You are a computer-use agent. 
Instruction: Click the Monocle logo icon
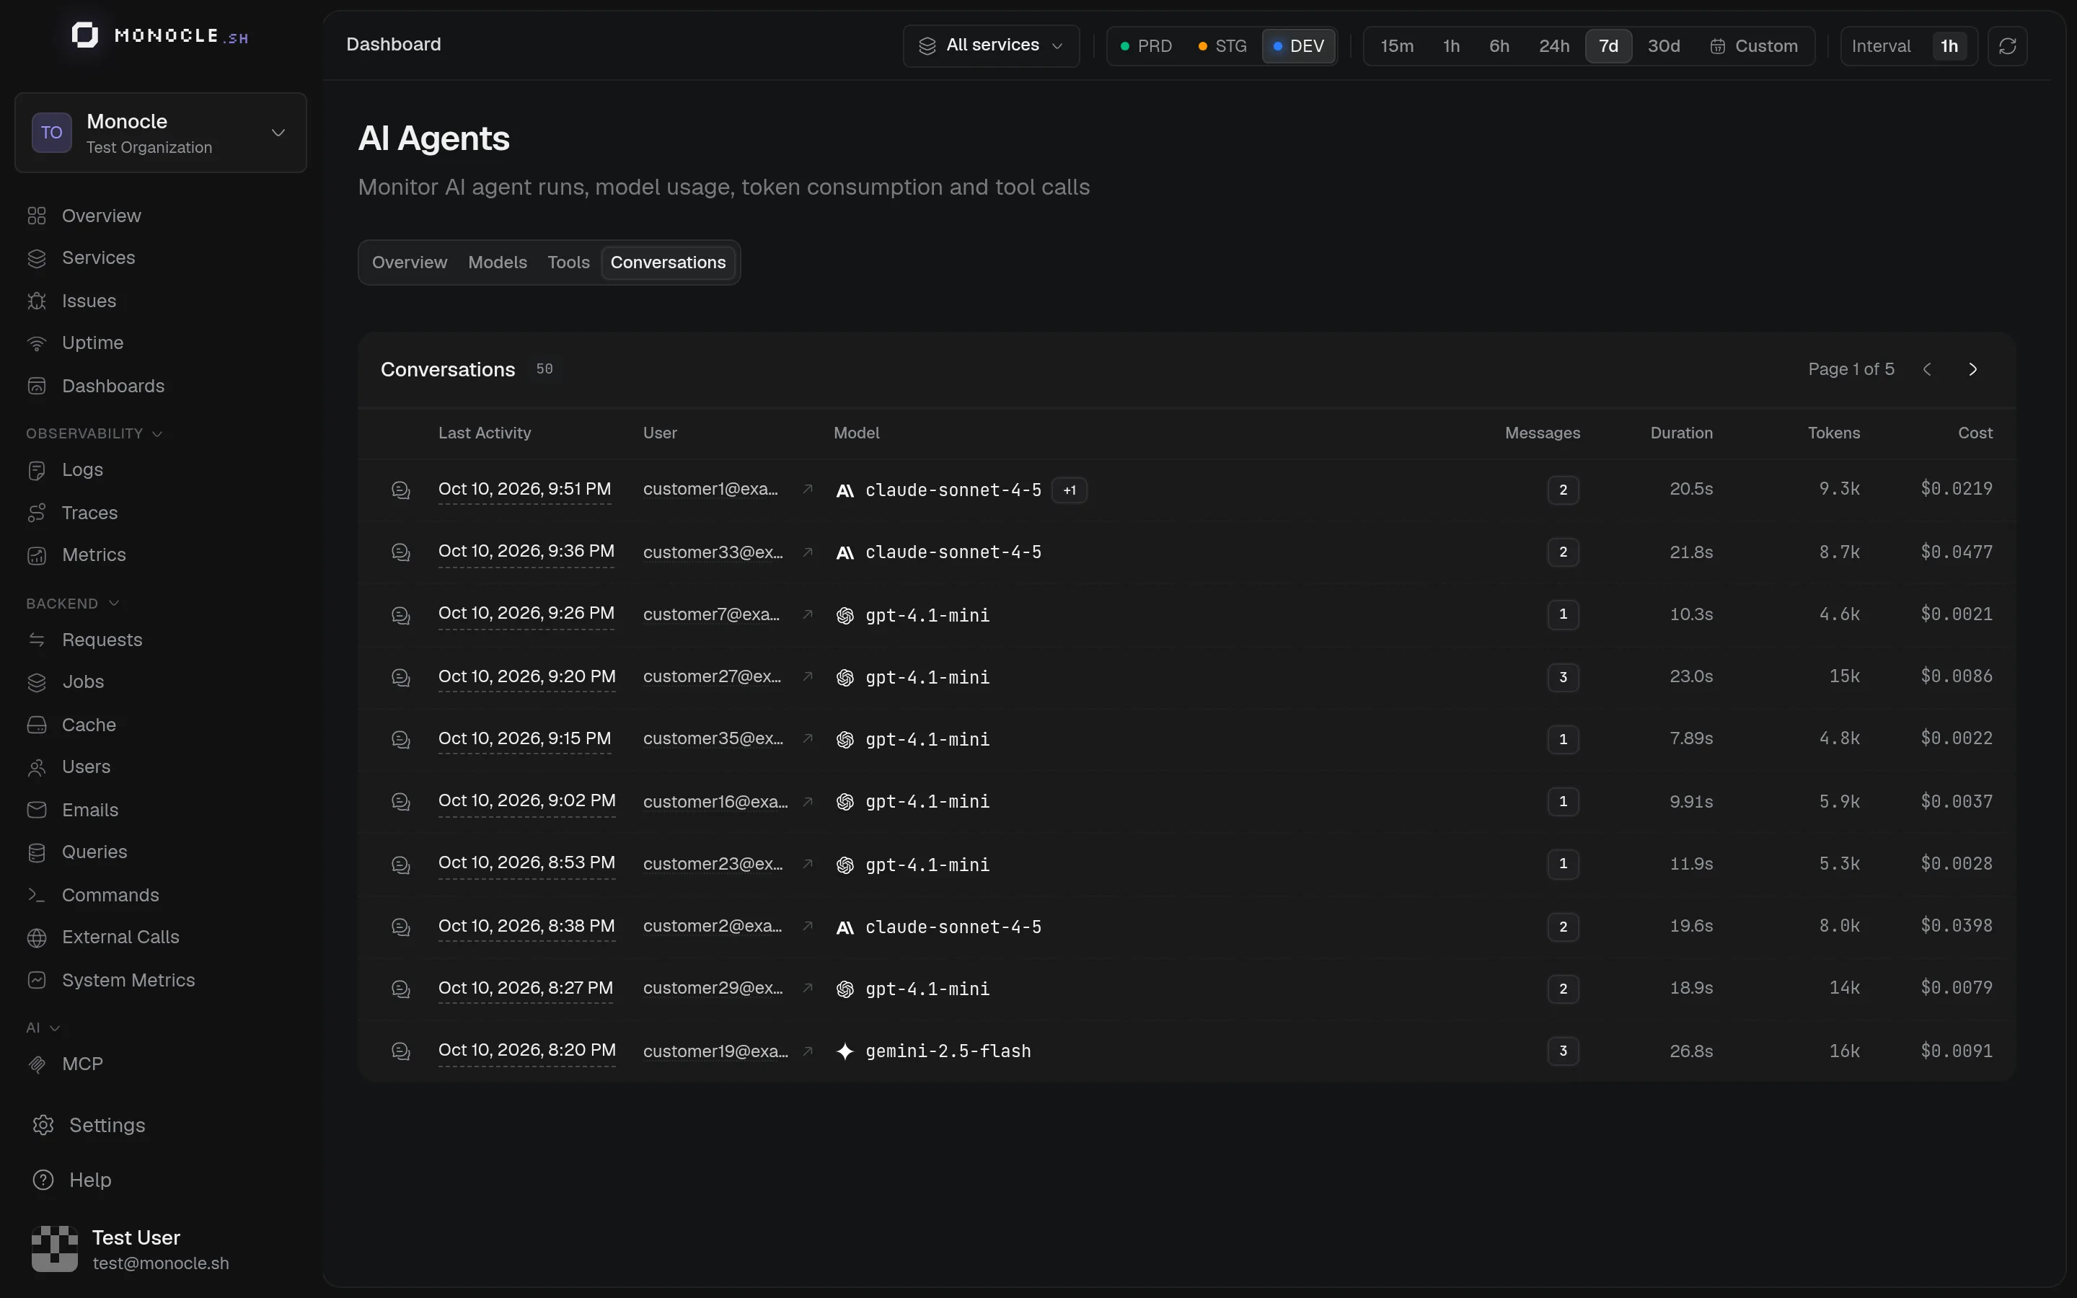tap(84, 35)
